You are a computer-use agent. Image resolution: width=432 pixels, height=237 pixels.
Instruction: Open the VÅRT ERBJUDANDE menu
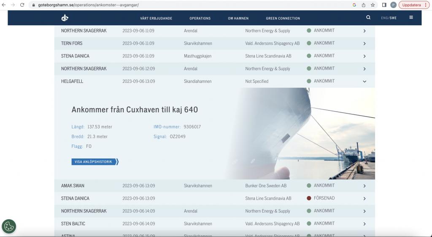(156, 18)
